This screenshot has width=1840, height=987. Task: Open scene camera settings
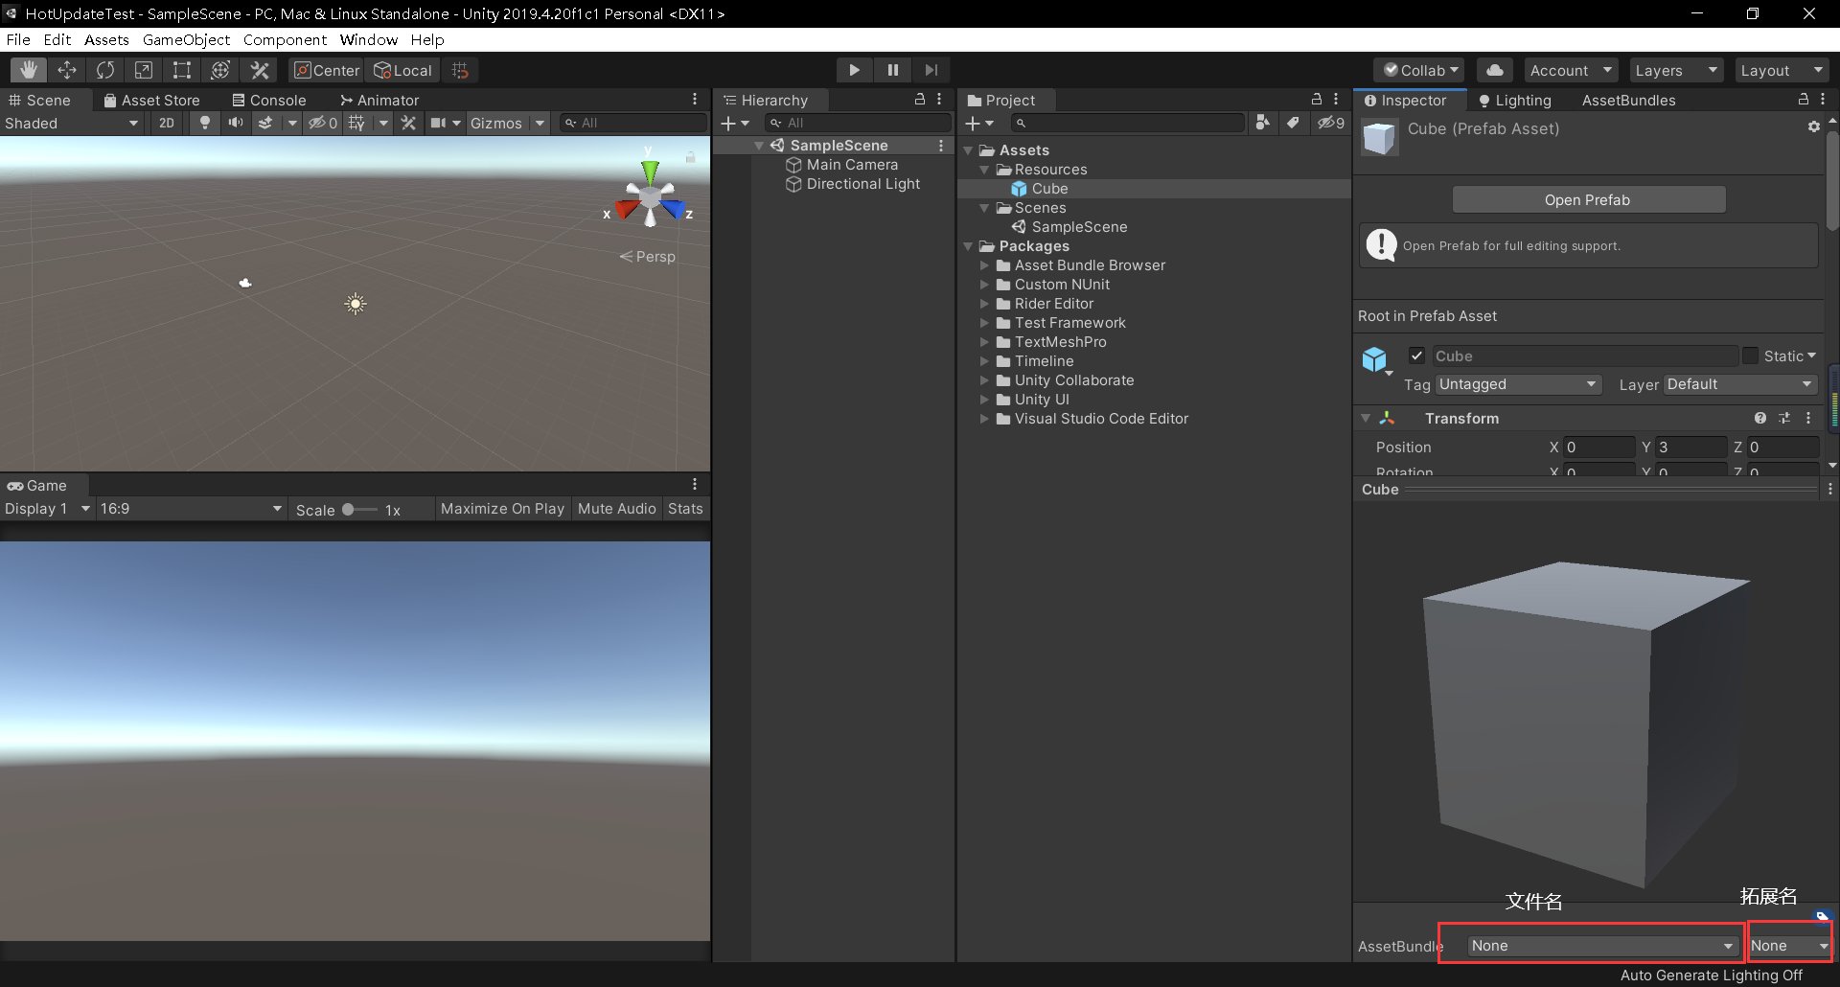tap(438, 123)
